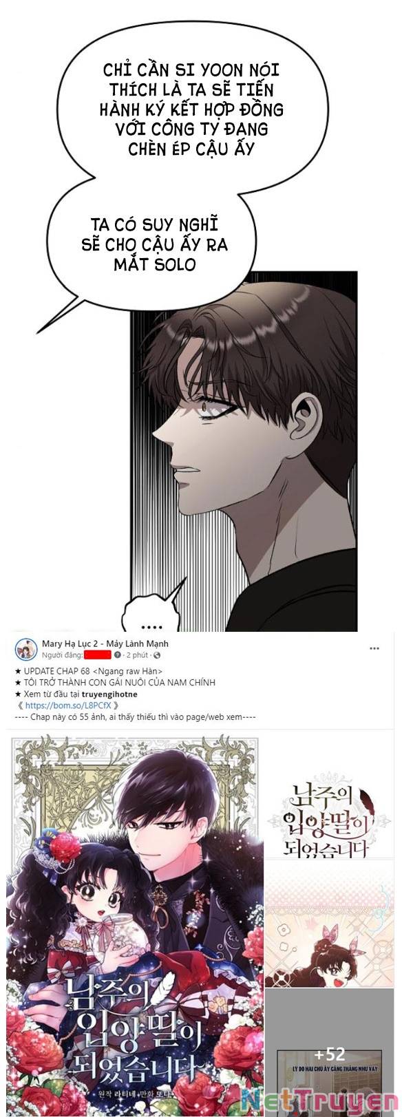Viewport: 402px width, 1117px height.
Task: Open the Korean title logo thumbnail
Action: click(x=329, y=797)
